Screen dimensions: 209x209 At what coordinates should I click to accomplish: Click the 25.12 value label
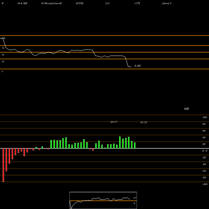pyautogui.click(x=143, y=122)
